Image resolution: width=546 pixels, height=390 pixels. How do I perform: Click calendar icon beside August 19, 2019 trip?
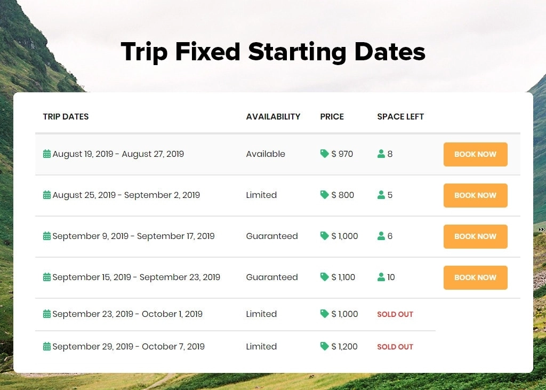[x=47, y=154]
